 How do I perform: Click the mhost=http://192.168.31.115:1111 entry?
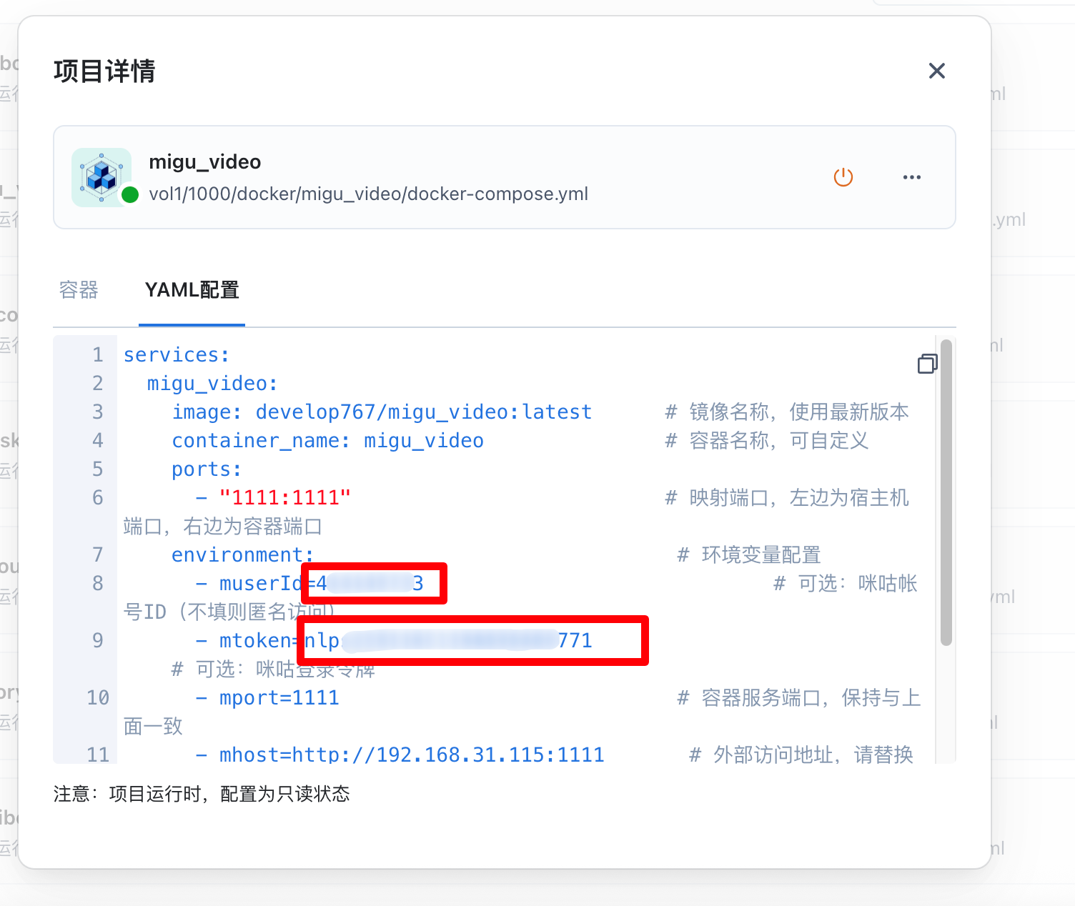click(x=411, y=755)
